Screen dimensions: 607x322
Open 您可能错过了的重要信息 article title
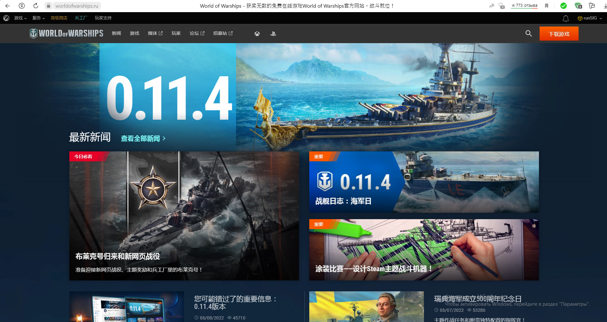point(235,303)
